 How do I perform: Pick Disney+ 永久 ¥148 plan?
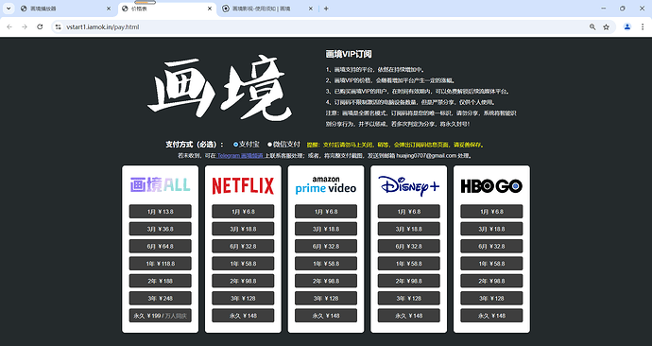409,316
